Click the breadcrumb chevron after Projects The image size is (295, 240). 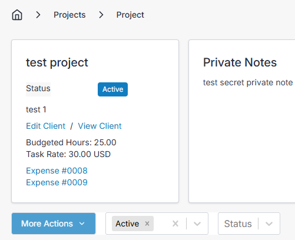point(101,15)
